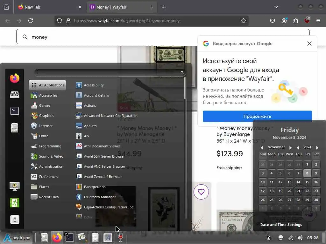
Task: Click the Wayfair money search box
Action: 163,37
